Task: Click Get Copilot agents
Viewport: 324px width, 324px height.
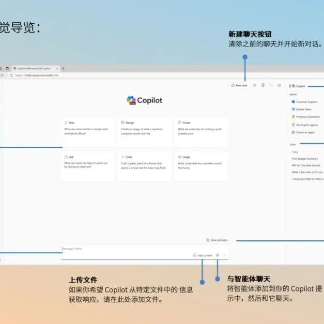Action: pyautogui.click(x=304, y=125)
